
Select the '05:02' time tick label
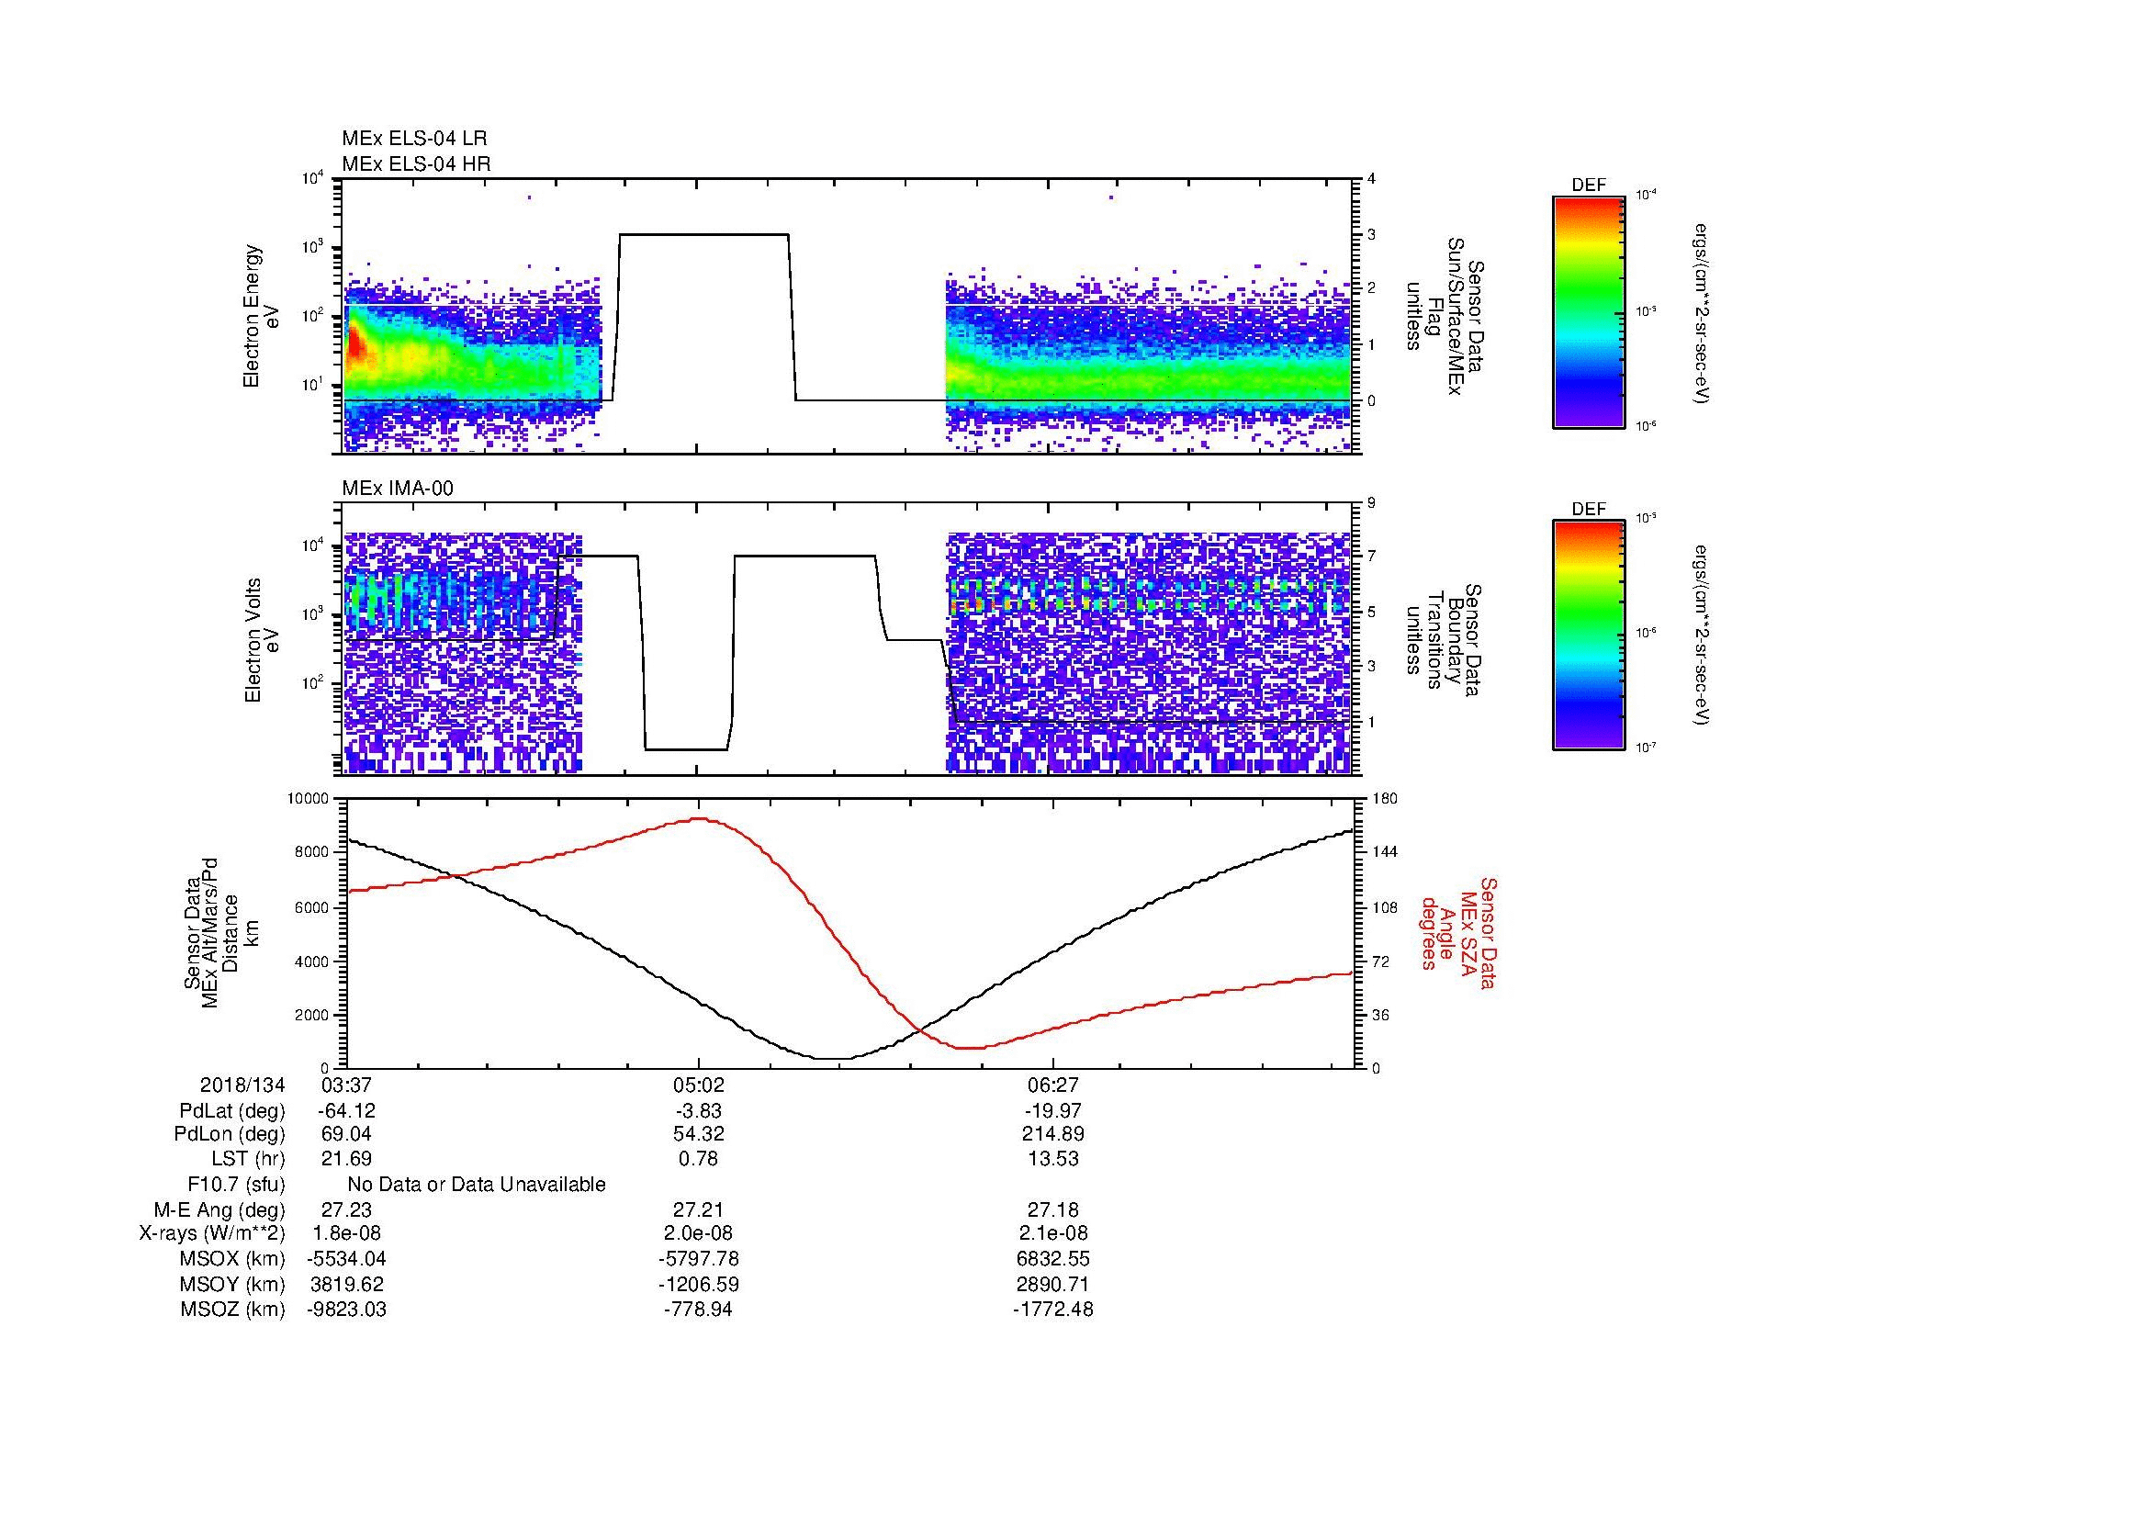[698, 1085]
